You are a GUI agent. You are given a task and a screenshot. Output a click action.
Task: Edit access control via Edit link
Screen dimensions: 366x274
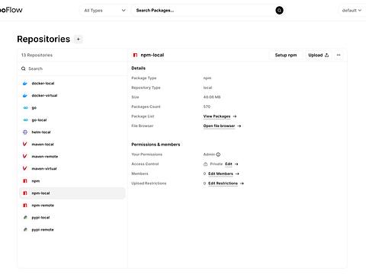(x=229, y=164)
